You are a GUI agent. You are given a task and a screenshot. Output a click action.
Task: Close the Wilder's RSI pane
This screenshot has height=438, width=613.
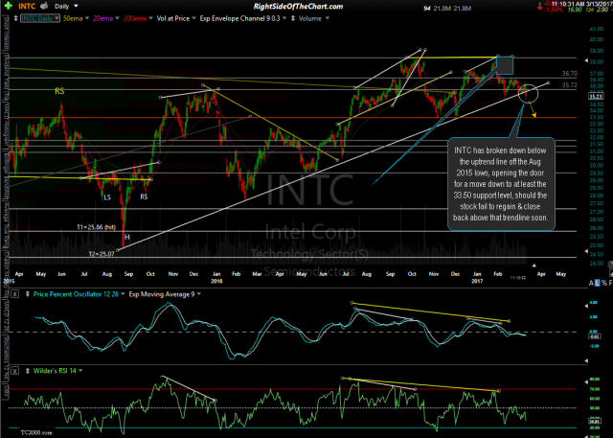[x=14, y=370]
